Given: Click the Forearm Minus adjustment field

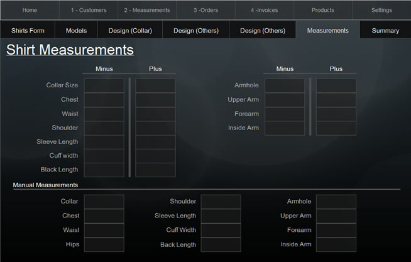Looking at the screenshot, I should pyautogui.click(x=285, y=114).
